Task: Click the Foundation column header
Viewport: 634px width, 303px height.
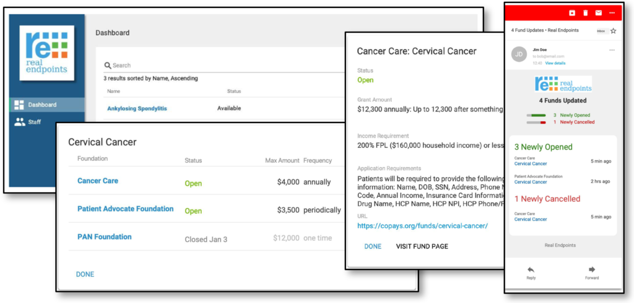Action: (93, 158)
